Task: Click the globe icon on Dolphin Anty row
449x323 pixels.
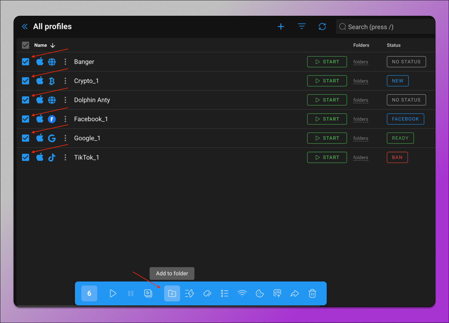Action: (x=52, y=100)
